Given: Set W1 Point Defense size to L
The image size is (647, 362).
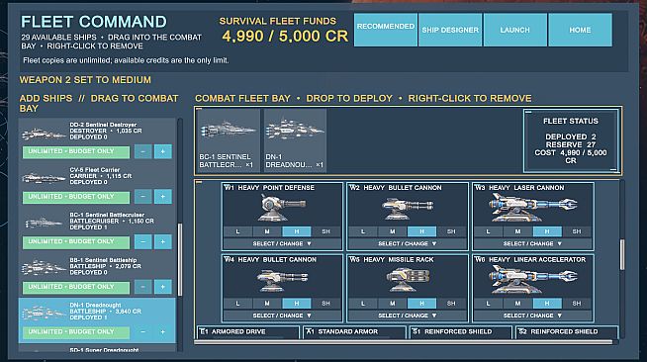Looking at the screenshot, I should [x=237, y=231].
